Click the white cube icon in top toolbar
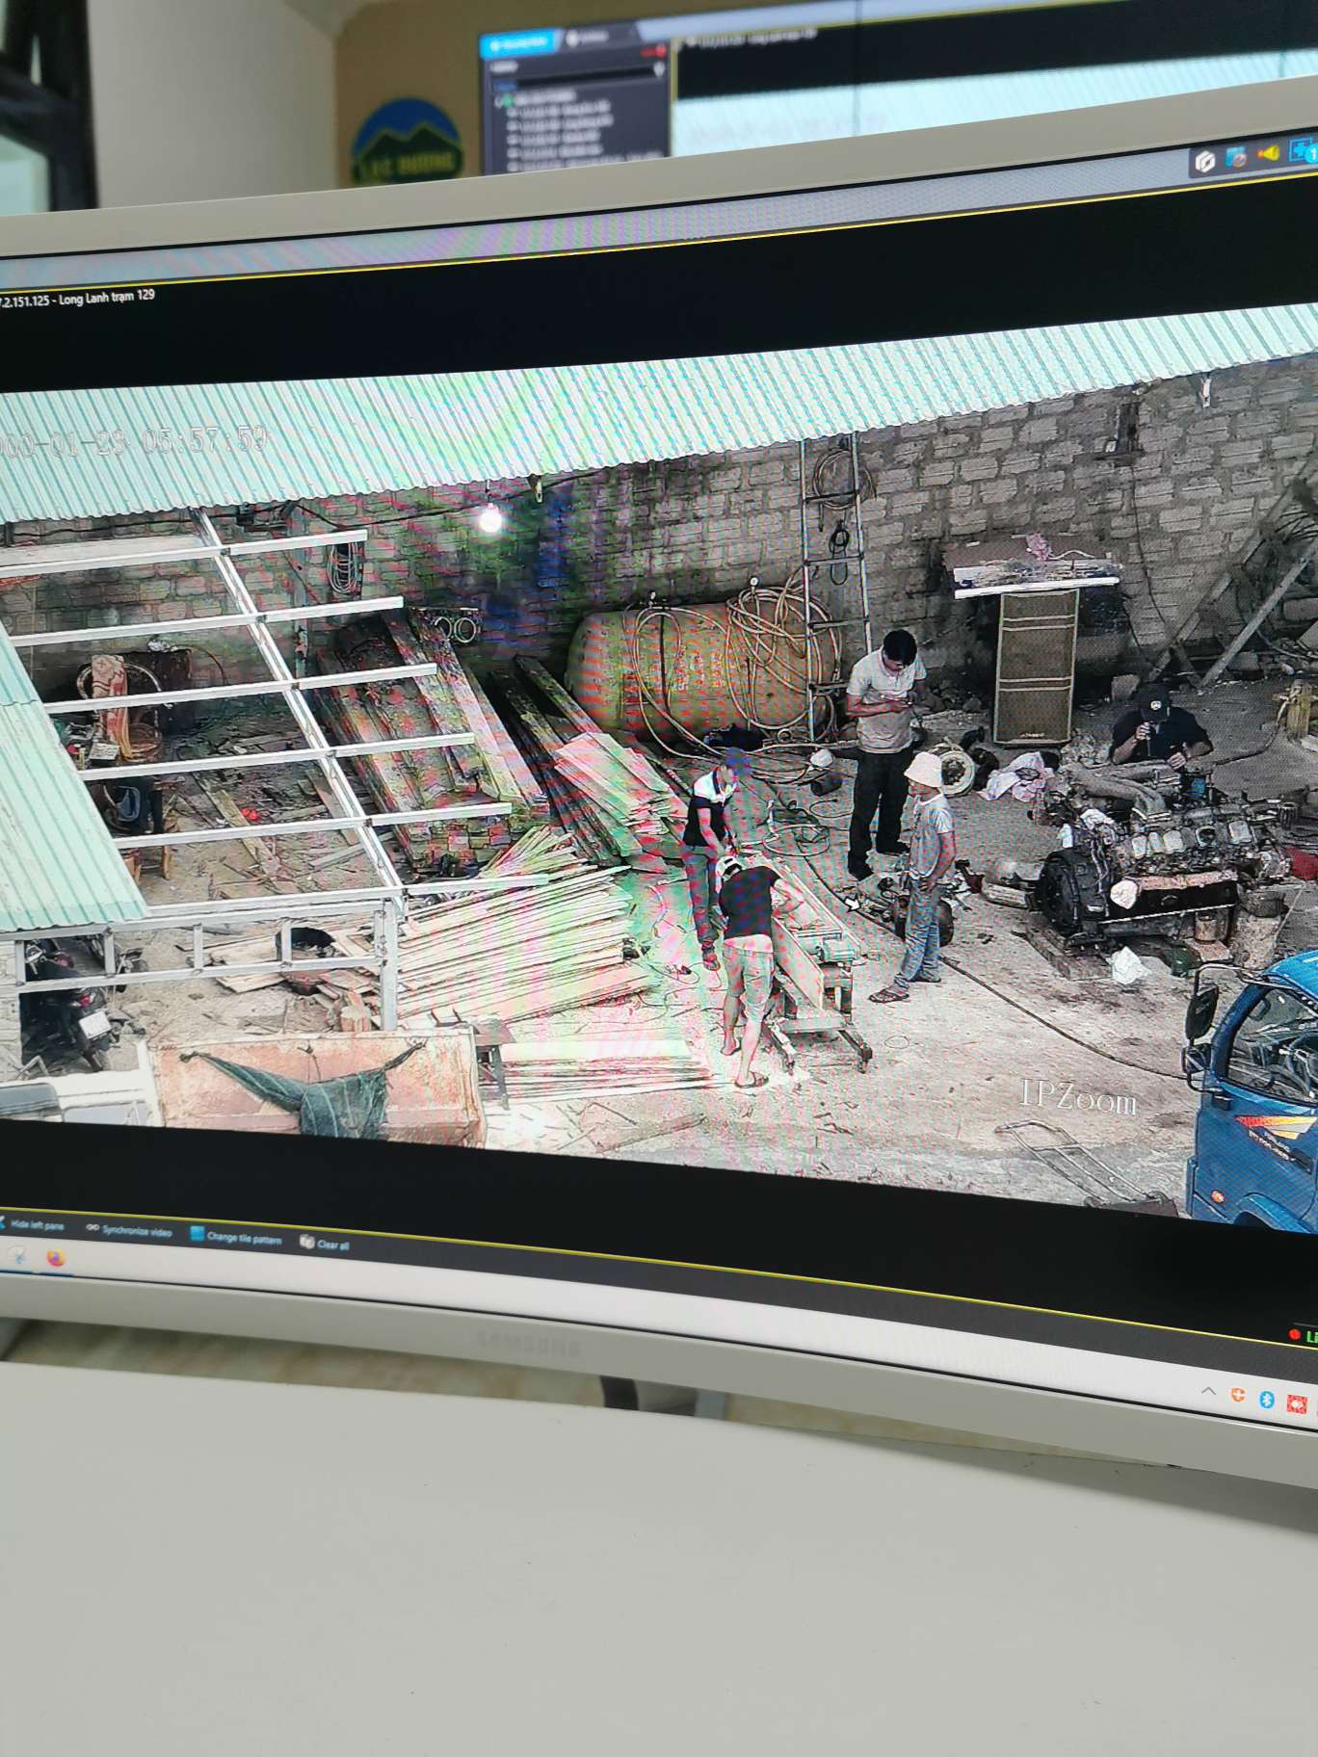 (x=1204, y=163)
